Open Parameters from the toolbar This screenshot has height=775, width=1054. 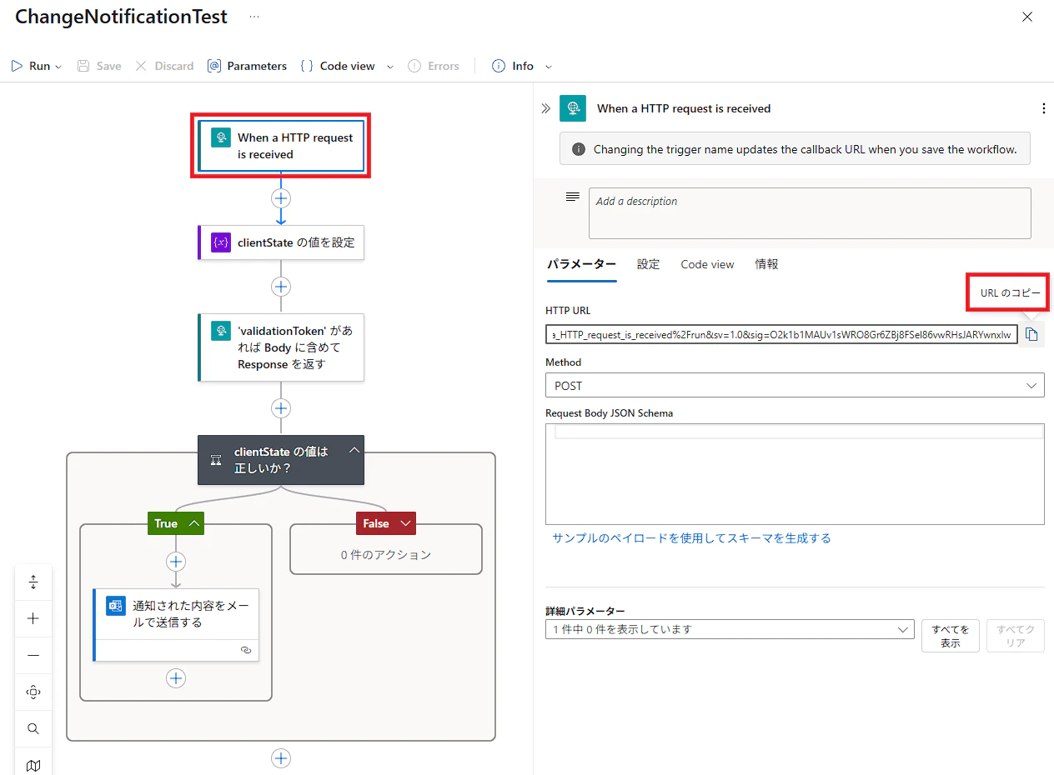click(247, 66)
